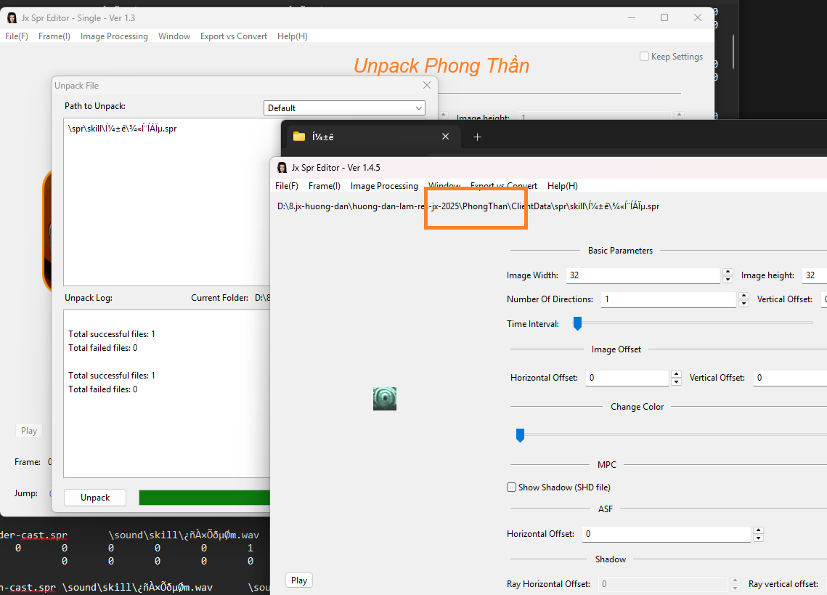Close the Unpack File dialog
This screenshot has width=827, height=595.
tap(427, 86)
